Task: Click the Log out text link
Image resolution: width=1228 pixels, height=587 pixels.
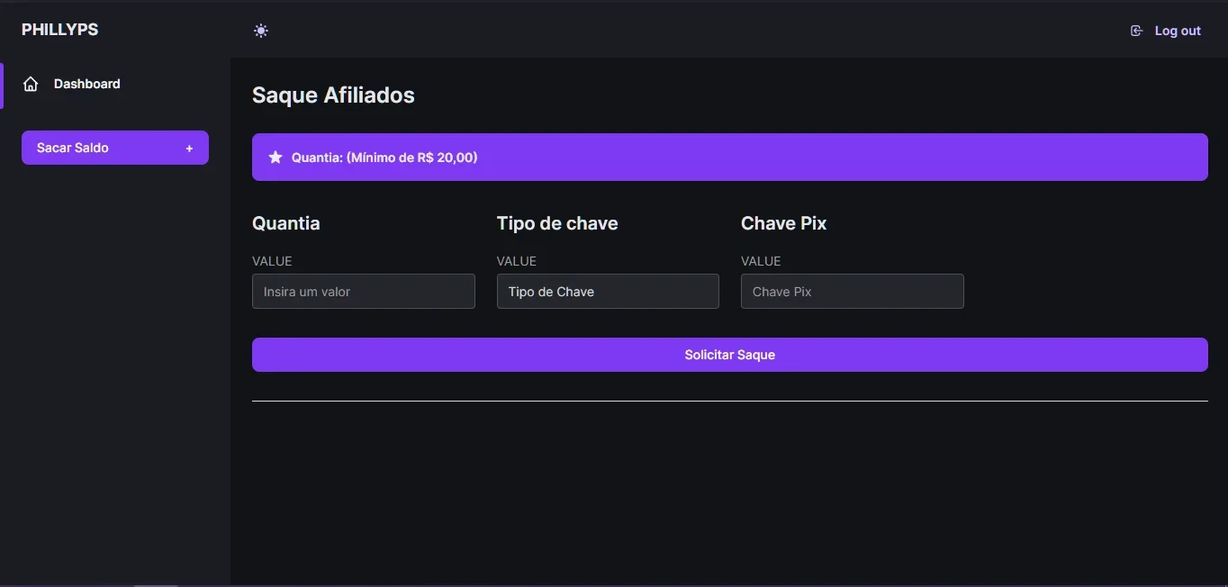Action: (x=1178, y=31)
